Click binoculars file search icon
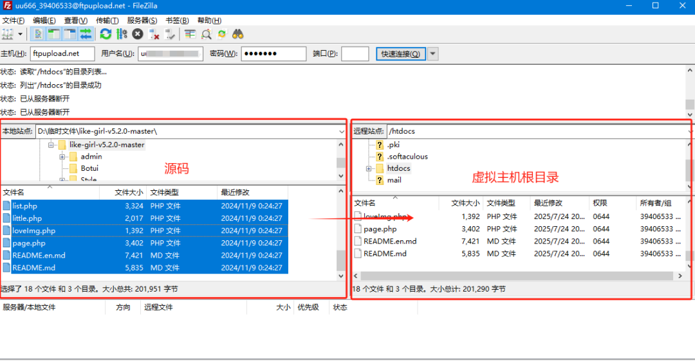This screenshot has height=361, width=695. click(238, 34)
